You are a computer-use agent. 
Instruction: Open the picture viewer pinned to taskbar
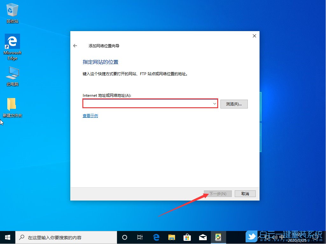218,237
